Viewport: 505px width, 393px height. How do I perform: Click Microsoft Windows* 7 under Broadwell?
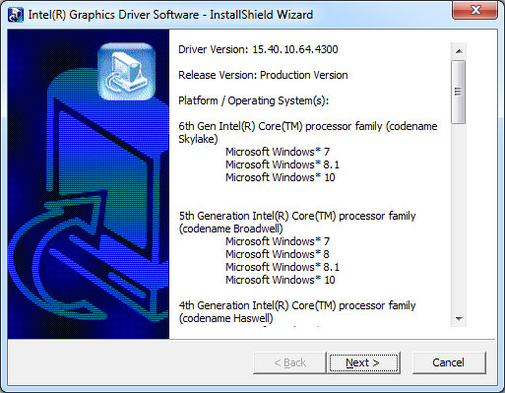click(x=278, y=241)
